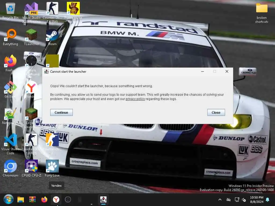This screenshot has height=206, width=275.
Task: Select the Firefox desktop shortcut
Action: tap(10, 63)
